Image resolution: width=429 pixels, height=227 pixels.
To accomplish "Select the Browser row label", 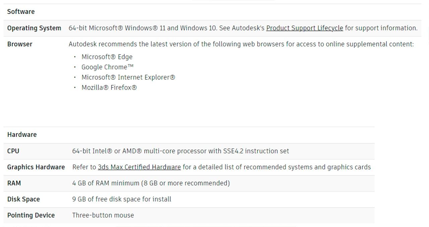I will click(x=20, y=44).
